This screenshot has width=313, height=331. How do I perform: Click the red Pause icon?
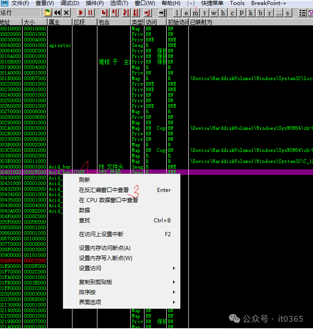point(90,13)
